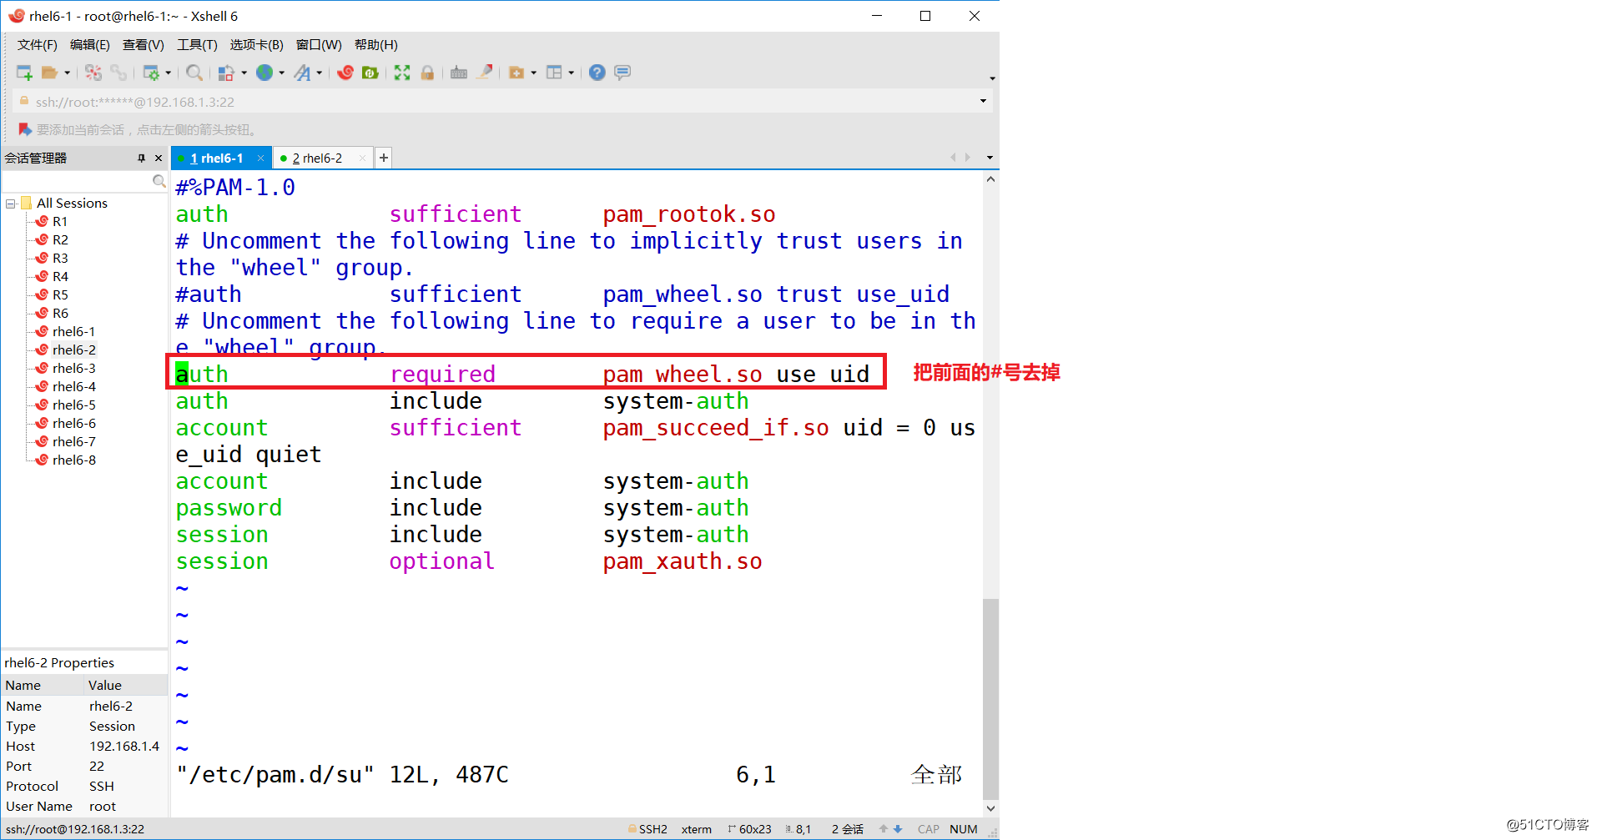Click the color scheme toolbar icon
Viewport: 1597px width, 840px height.
pyautogui.click(x=226, y=73)
